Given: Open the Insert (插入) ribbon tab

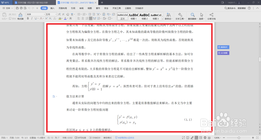Looking at the screenshot, I should [x=52, y=8].
